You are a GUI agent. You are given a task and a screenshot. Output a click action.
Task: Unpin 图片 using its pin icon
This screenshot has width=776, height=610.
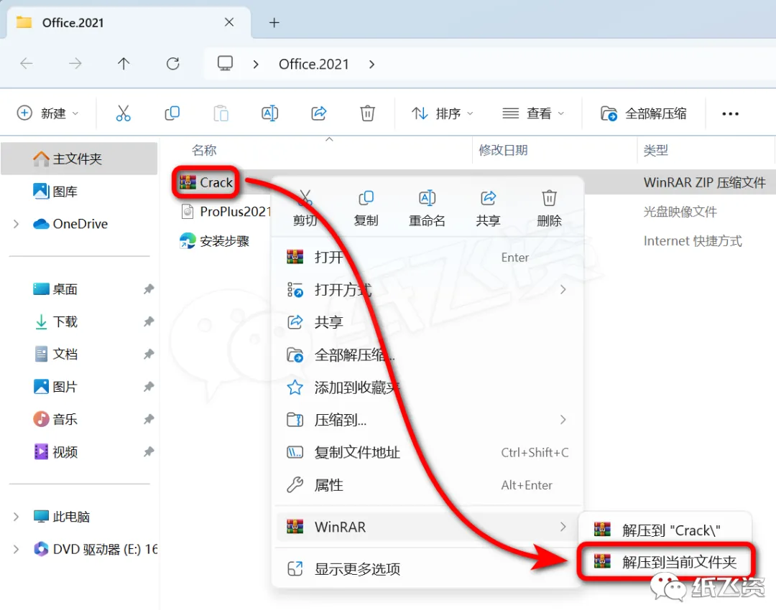point(149,387)
